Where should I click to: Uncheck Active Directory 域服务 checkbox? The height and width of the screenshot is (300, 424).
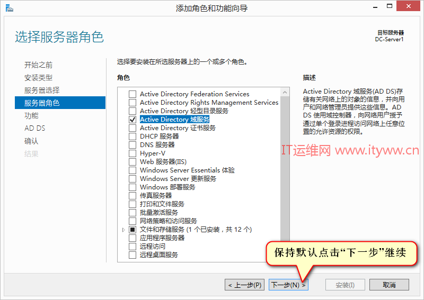click(132, 120)
